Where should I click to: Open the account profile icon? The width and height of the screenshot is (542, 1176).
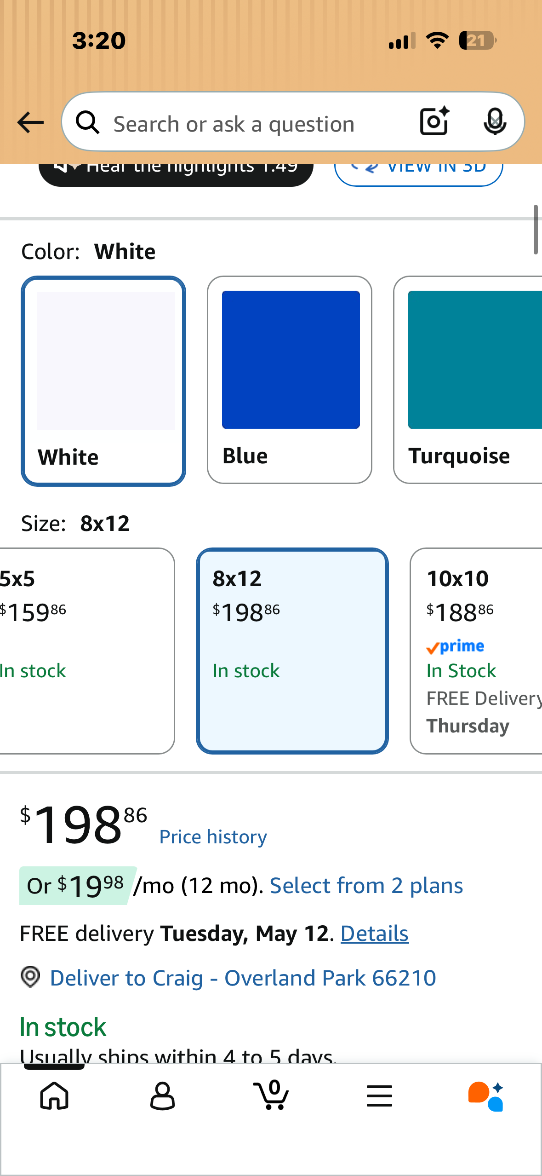(x=162, y=1096)
